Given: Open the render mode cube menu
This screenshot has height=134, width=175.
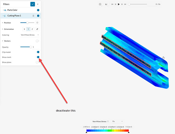Looking at the screenshot, I should tap(106, 4).
